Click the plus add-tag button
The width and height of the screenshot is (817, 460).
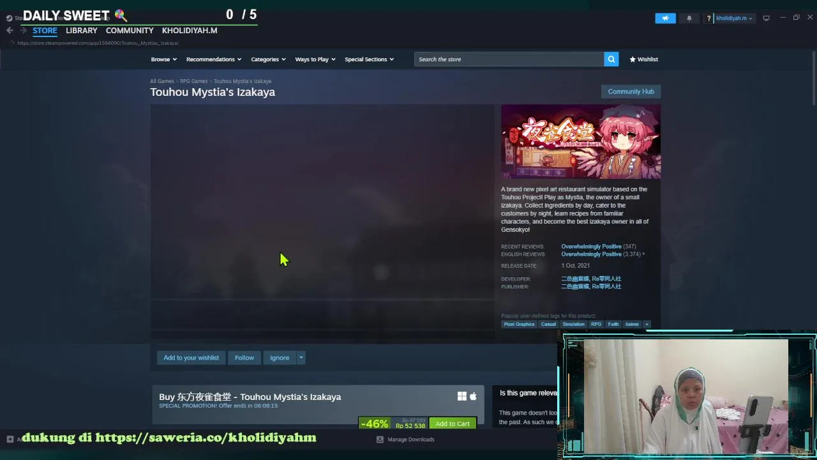coord(647,324)
